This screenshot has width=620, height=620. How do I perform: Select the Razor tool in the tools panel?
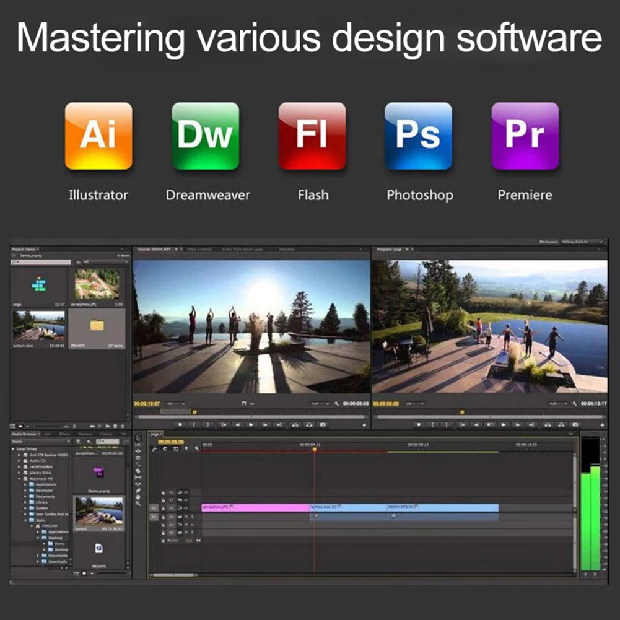tap(138, 471)
